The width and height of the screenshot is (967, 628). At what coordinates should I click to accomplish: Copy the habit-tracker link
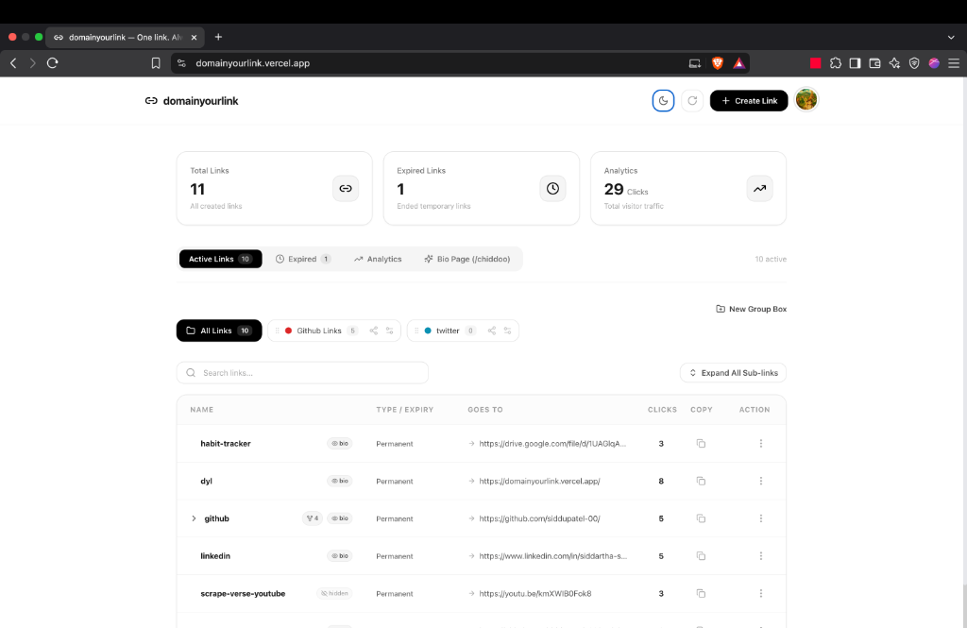[x=701, y=444]
